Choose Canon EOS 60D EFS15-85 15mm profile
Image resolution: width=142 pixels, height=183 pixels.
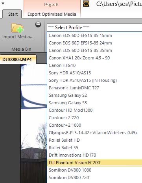coord(94,35)
